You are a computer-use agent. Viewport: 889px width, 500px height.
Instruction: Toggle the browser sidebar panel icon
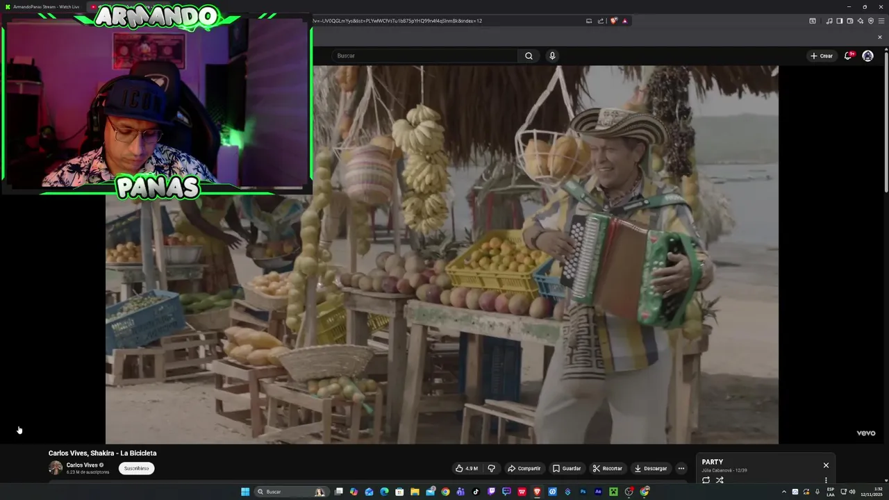840,21
